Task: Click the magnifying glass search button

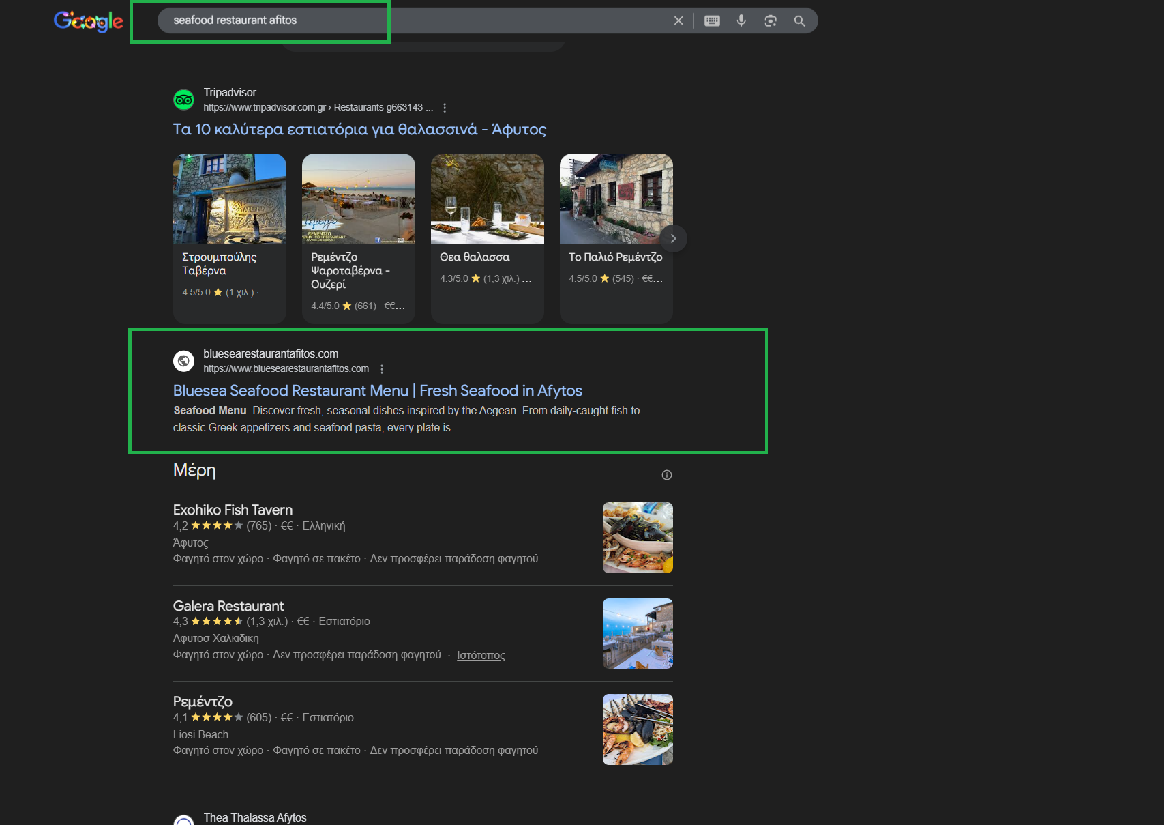Action: pyautogui.click(x=800, y=20)
